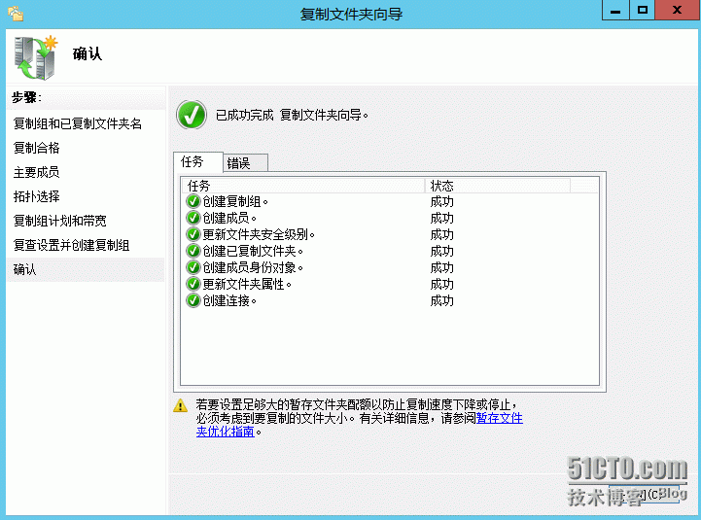Click the checkmark icon beside 创建成员身份对象
Screen dimensions: 701x520
point(193,268)
